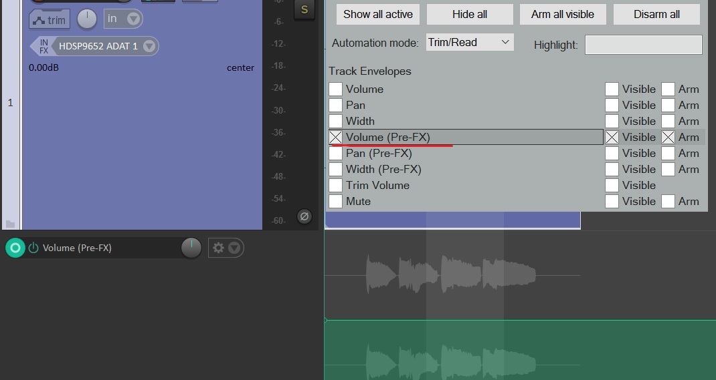Select track number 1

[x=10, y=103]
